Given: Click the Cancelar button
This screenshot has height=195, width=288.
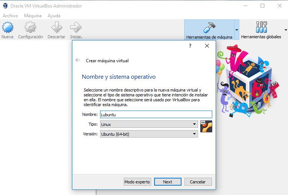Looking at the screenshot, I should [x=198, y=182].
